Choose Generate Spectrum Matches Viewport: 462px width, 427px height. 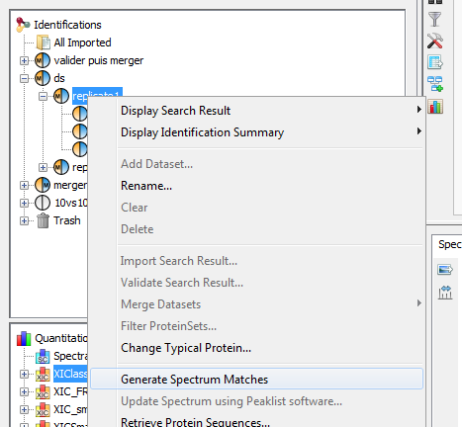(x=256, y=379)
